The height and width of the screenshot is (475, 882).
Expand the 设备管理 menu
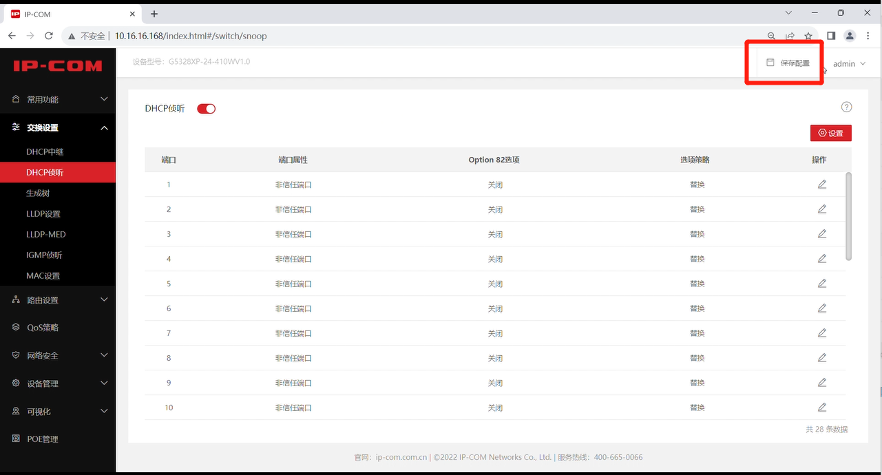pos(58,383)
